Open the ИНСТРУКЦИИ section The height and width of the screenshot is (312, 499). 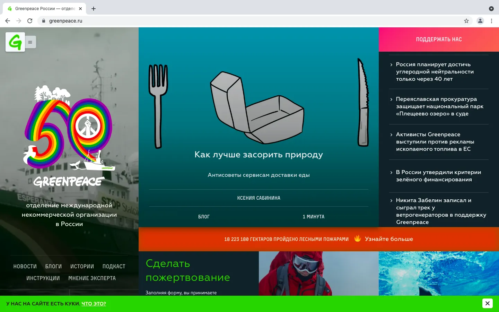43,278
